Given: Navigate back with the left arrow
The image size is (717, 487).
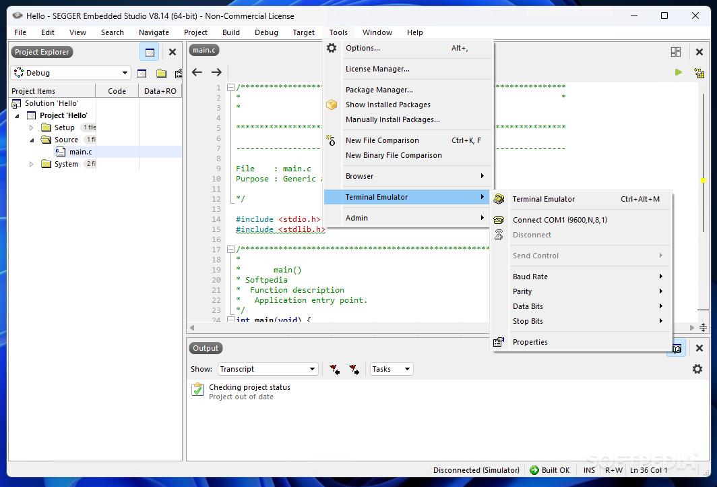Looking at the screenshot, I should click(197, 72).
